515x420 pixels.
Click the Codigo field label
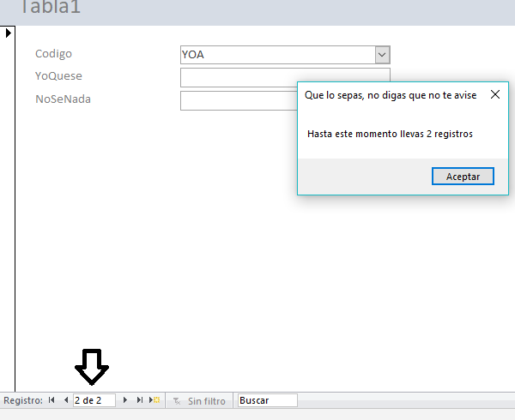point(53,53)
